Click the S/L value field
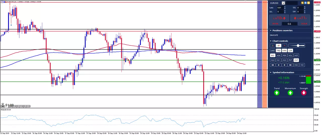This screenshot has width=322, height=135. point(280,12)
